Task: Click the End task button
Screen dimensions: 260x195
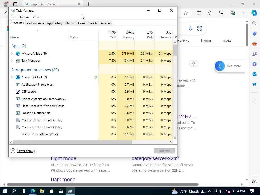Action: pyautogui.click(x=164, y=151)
